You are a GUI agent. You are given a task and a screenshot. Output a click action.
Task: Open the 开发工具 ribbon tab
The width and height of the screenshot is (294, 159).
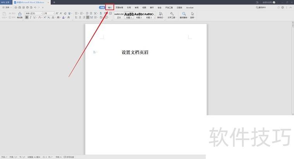point(169,8)
